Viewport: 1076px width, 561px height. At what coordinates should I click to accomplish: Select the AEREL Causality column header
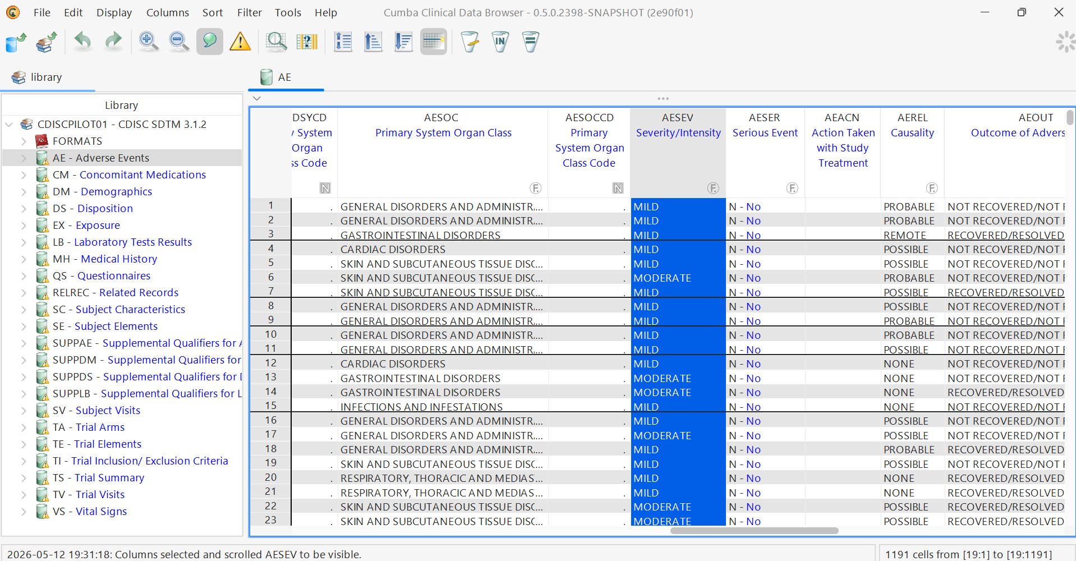[912, 152]
